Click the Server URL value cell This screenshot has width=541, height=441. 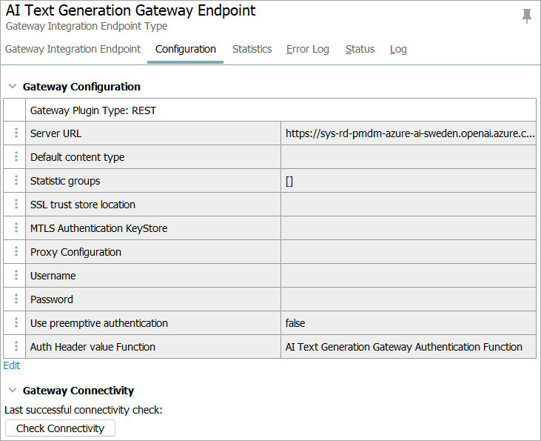pyautogui.click(x=409, y=133)
